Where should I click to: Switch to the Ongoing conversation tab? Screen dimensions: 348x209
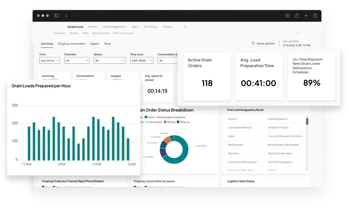pyautogui.click(x=71, y=44)
